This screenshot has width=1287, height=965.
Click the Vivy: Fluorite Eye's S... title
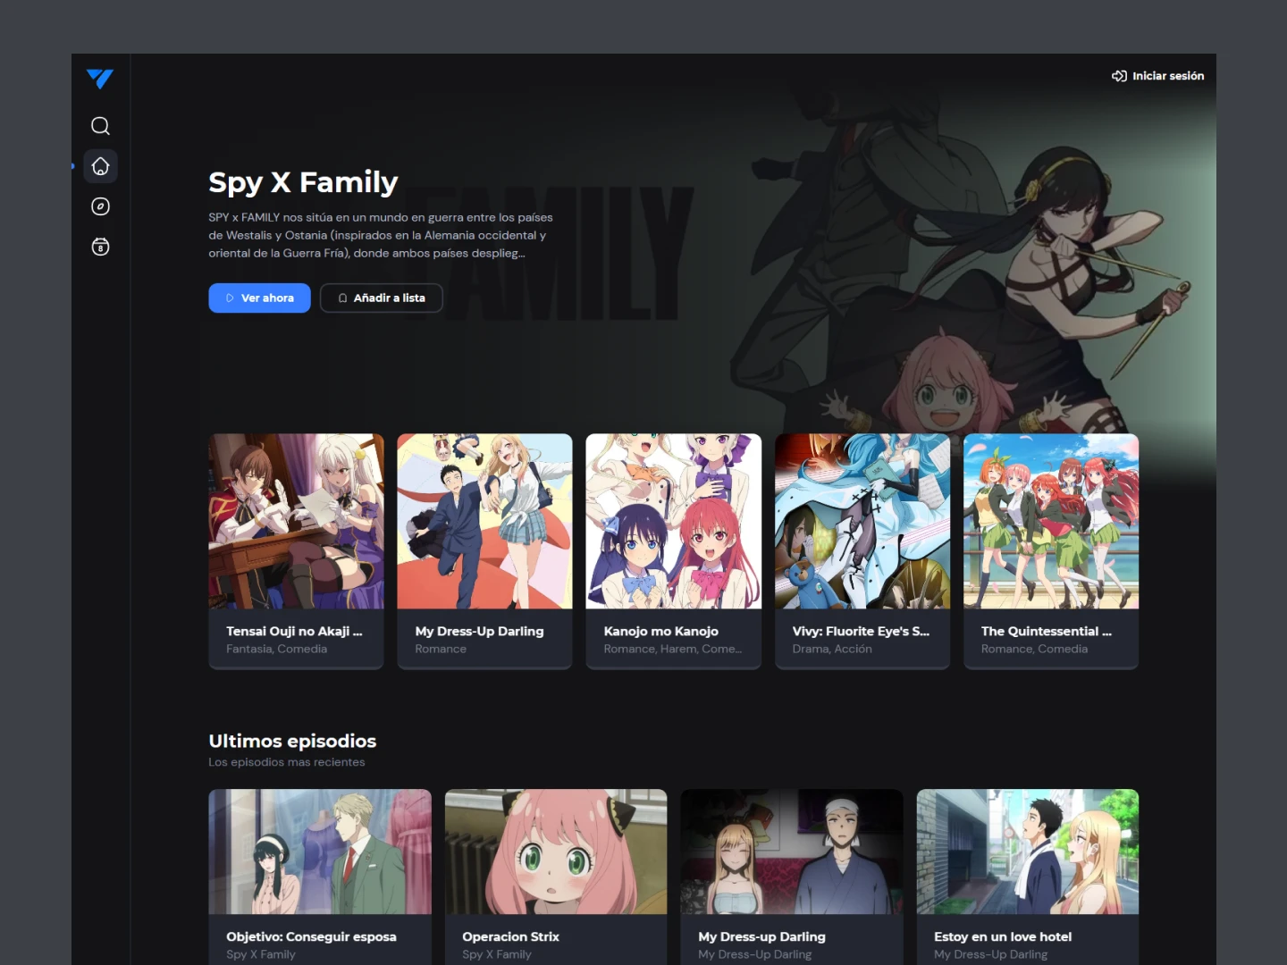coord(861,631)
